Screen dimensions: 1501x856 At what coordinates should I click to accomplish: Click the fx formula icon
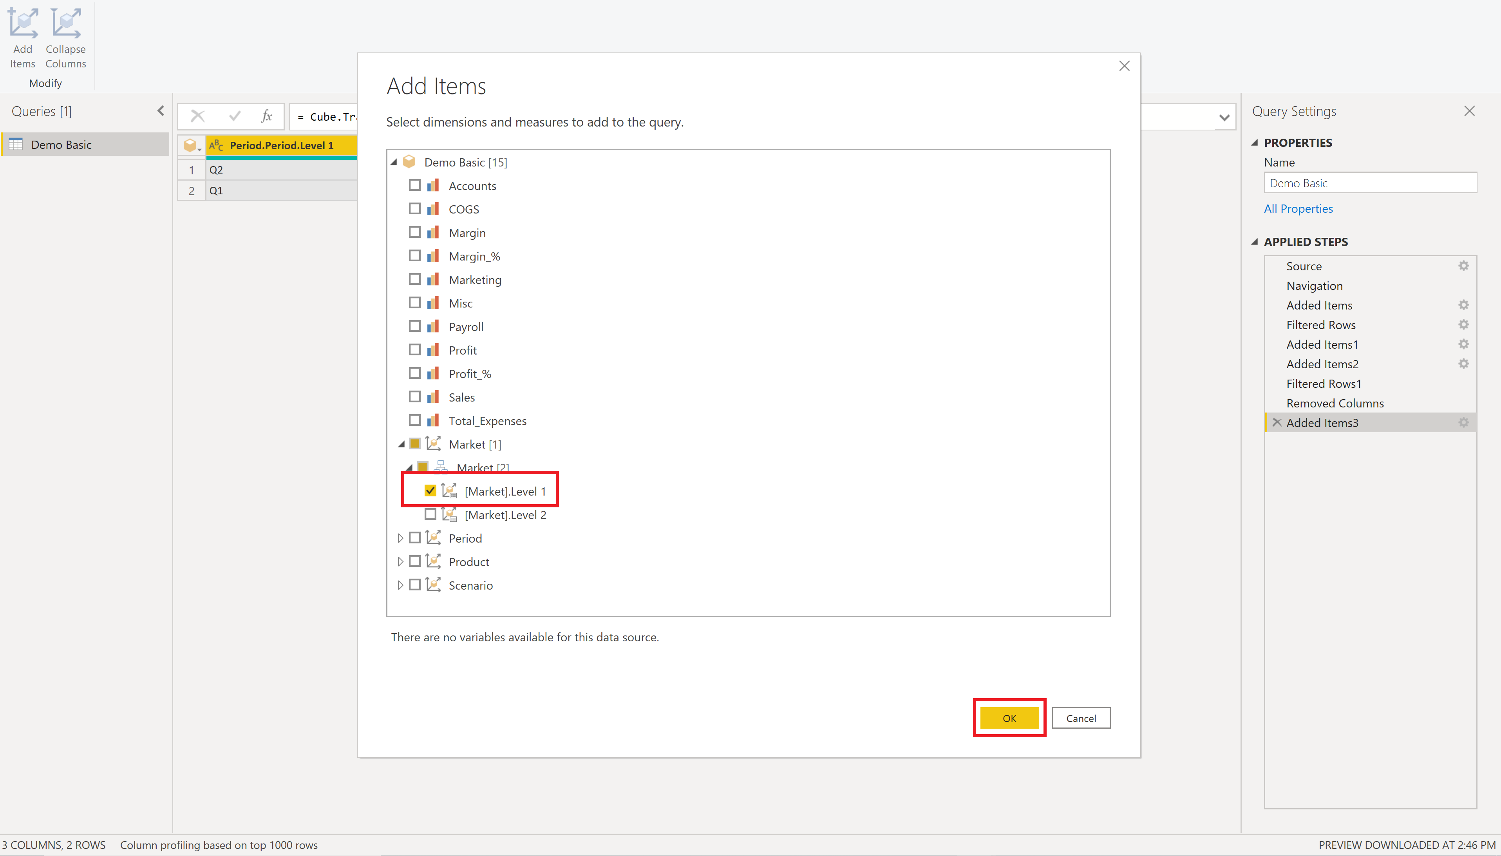coord(267,116)
